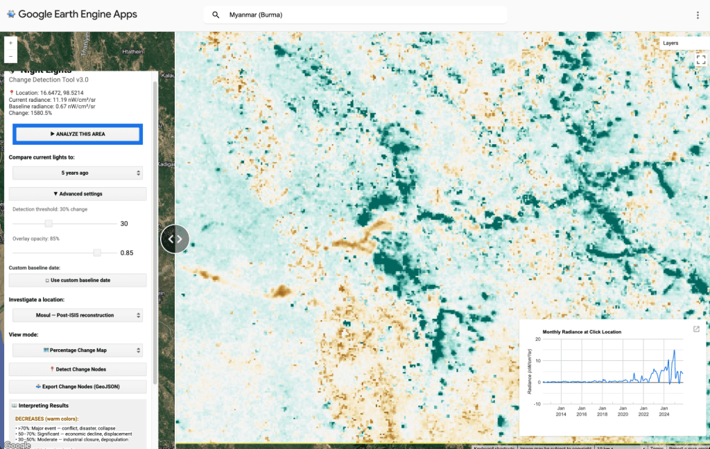Collapse the Advanced settings section
Image resolution: width=710 pixels, height=449 pixels.
point(78,194)
